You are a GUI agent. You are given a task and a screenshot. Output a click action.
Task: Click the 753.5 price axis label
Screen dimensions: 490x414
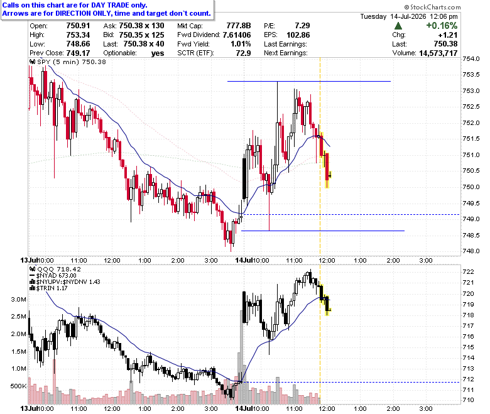point(471,75)
